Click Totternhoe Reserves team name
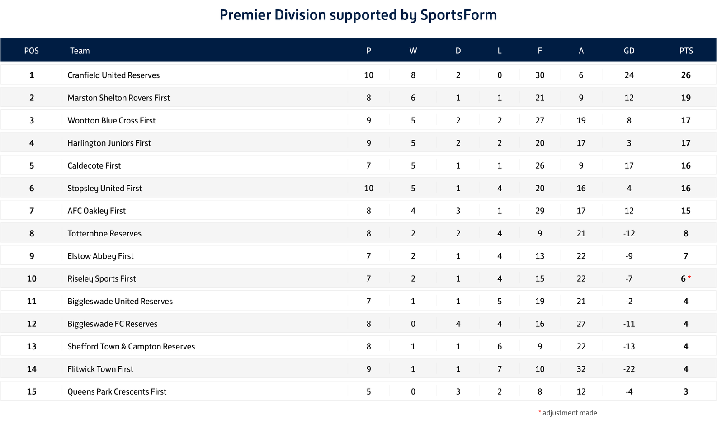This screenshot has height=429, width=717. point(104,233)
